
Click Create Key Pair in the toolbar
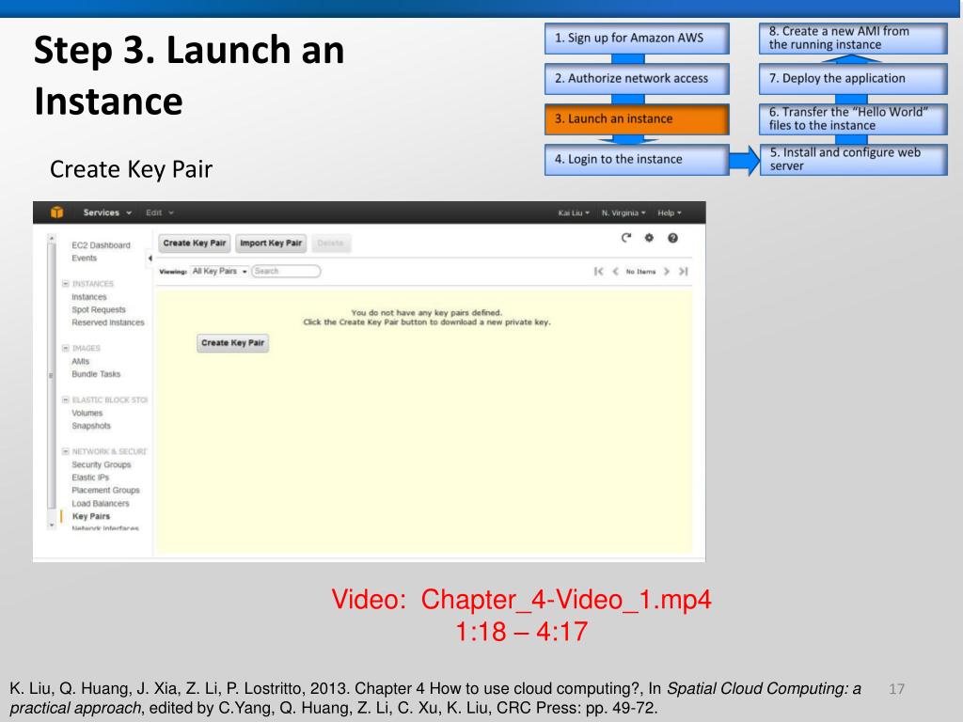pyautogui.click(x=194, y=243)
